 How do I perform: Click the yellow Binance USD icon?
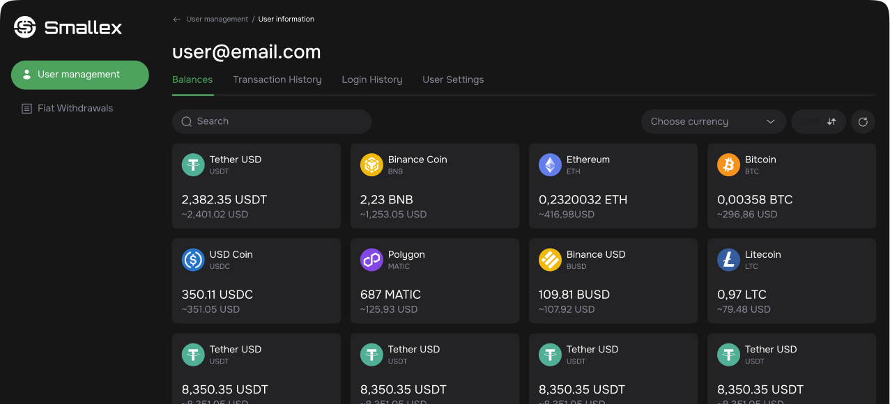click(x=550, y=260)
